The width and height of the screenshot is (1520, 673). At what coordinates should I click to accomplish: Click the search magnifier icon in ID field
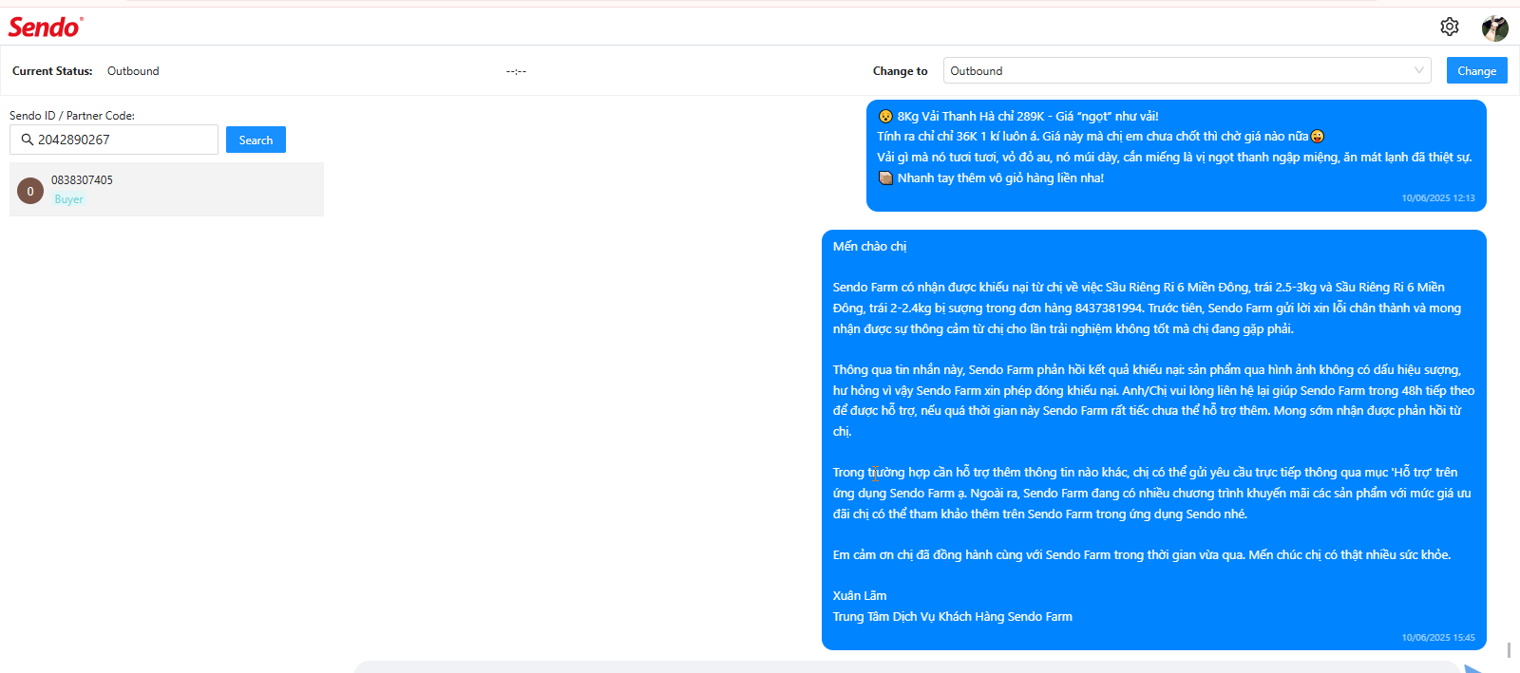28,140
